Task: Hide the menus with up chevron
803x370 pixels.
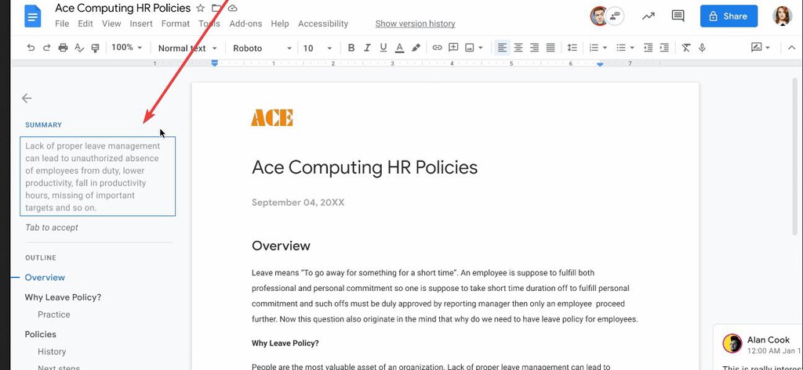Action: tap(790, 48)
